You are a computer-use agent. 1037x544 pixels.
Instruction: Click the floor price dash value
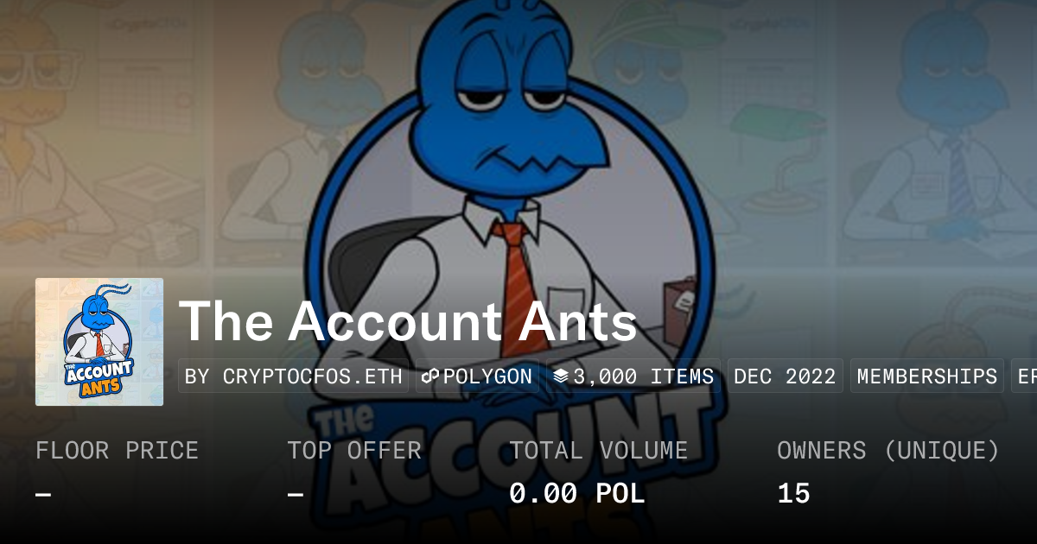(x=43, y=494)
